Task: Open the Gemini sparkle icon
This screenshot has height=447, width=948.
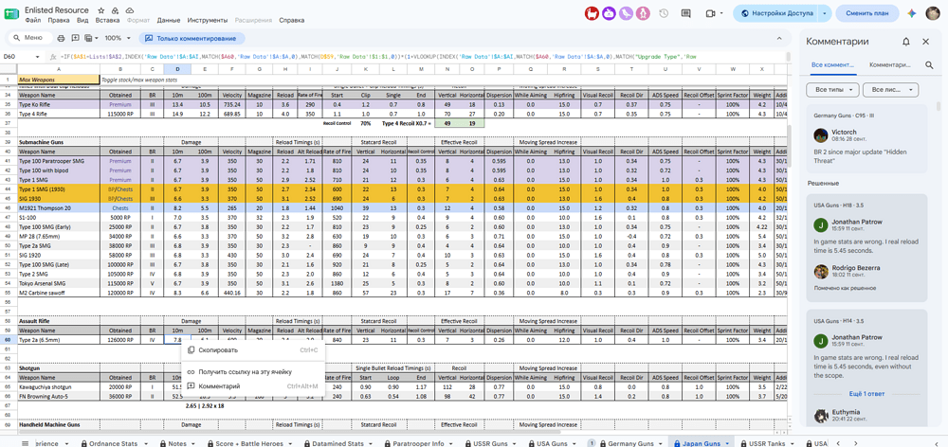Action: click(x=912, y=13)
